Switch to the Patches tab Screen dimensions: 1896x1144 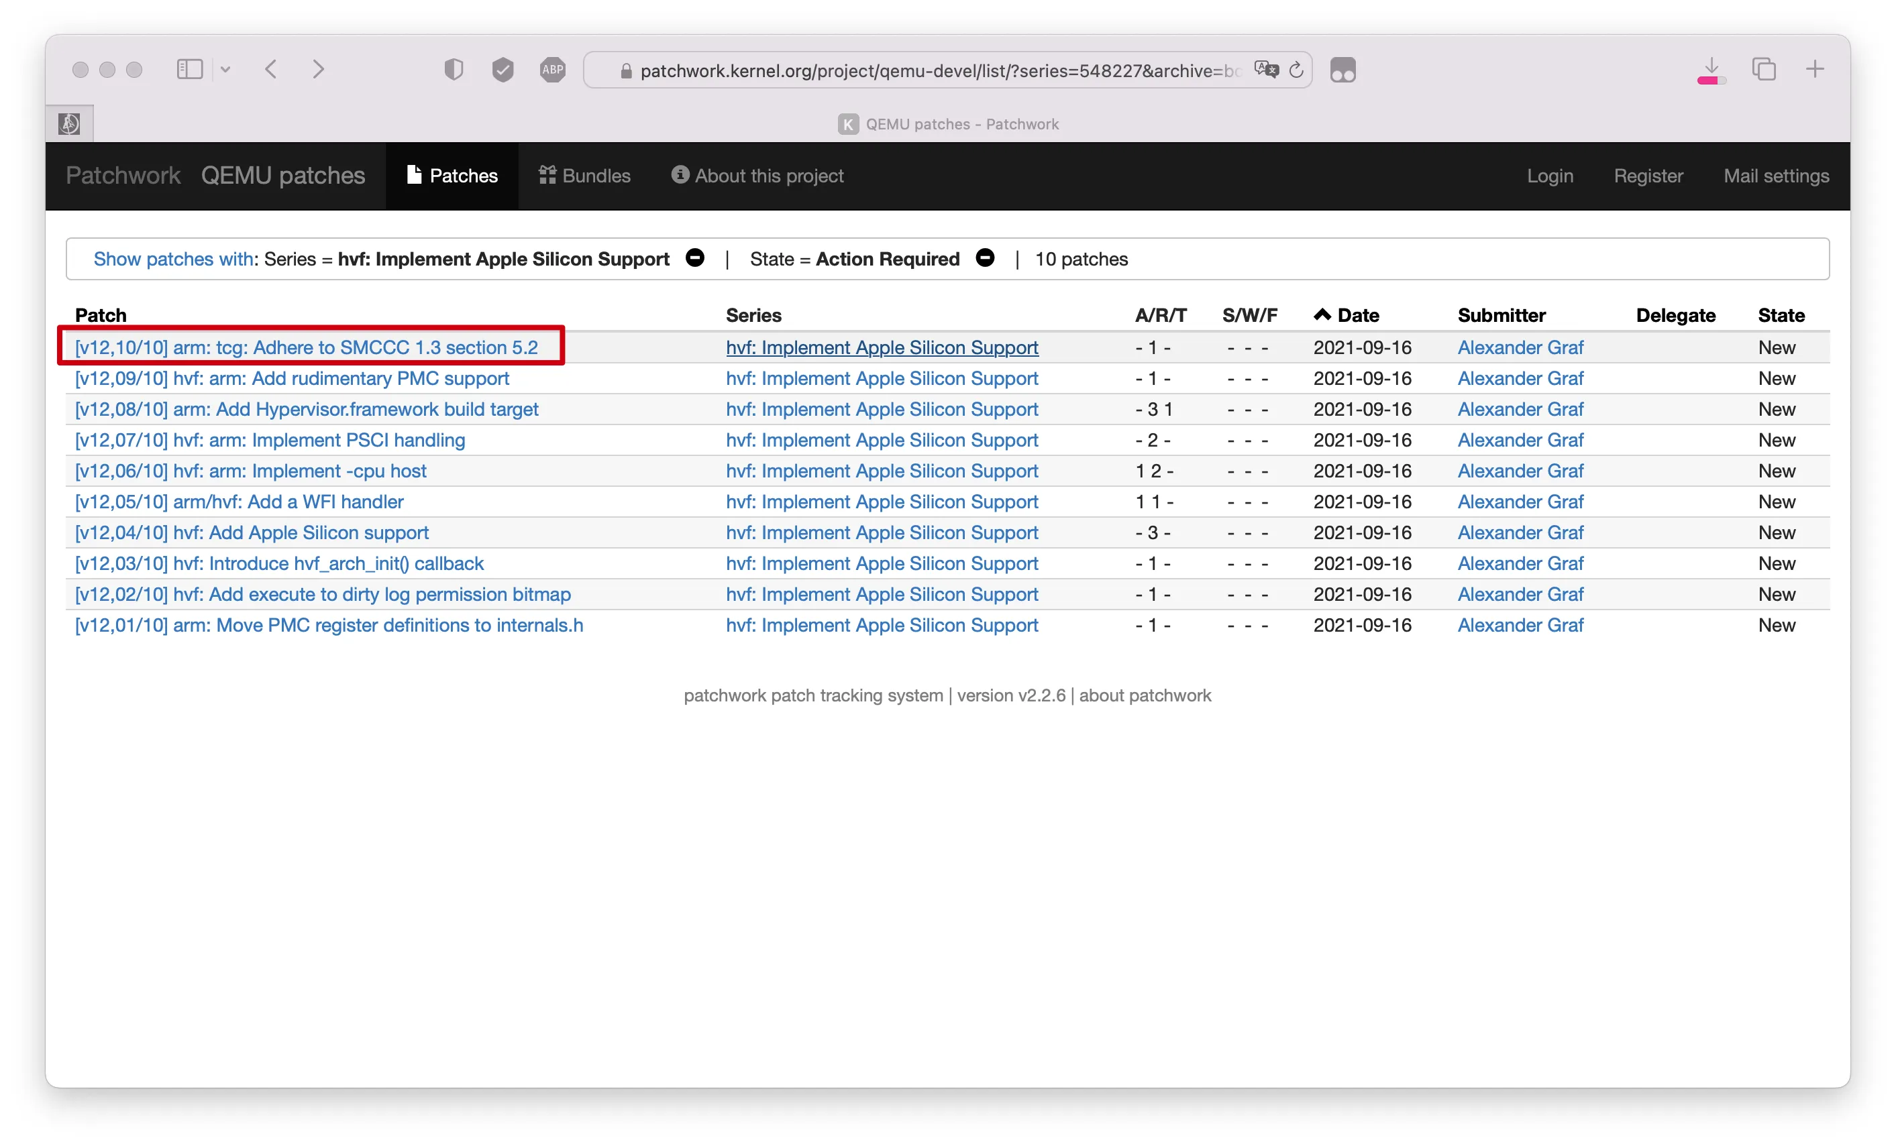(x=452, y=176)
